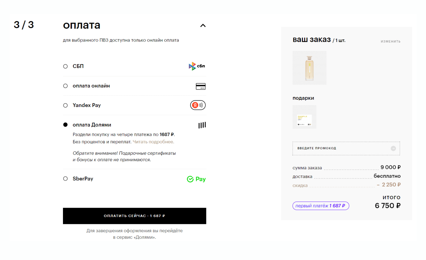Click the SBP logo icon

[197, 66]
